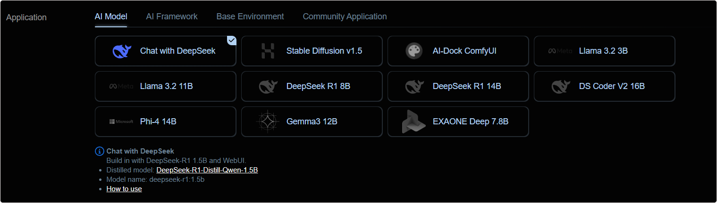
Task: Click the Stable Diffusion v1.5 logo icon
Action: 268,51
